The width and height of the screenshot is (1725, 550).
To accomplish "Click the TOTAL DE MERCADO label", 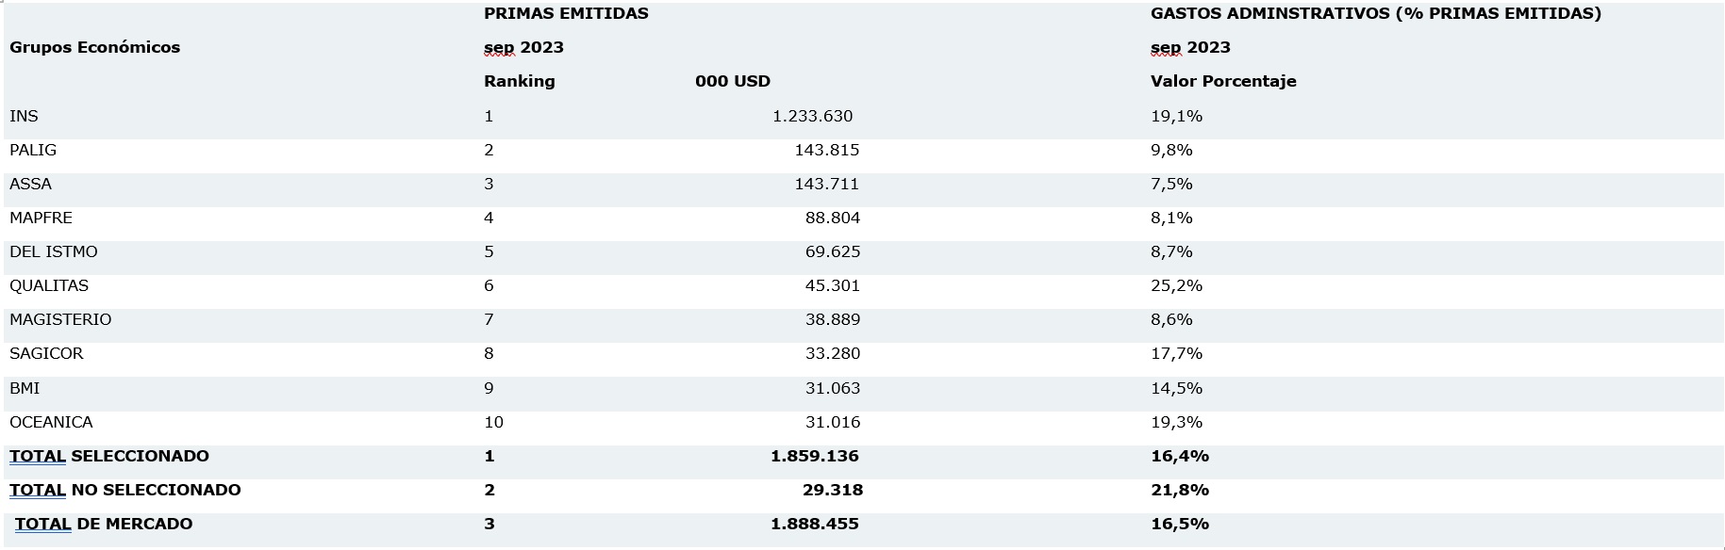I will click(104, 524).
